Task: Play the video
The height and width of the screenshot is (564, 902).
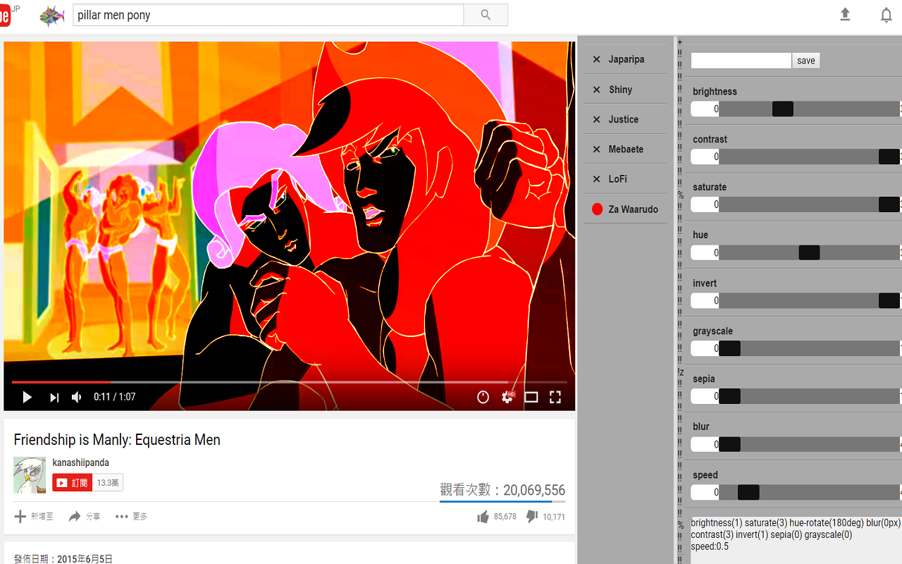Action: [27, 398]
